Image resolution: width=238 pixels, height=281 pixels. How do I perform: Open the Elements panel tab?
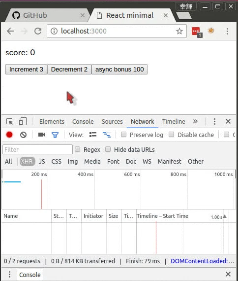[52, 121]
